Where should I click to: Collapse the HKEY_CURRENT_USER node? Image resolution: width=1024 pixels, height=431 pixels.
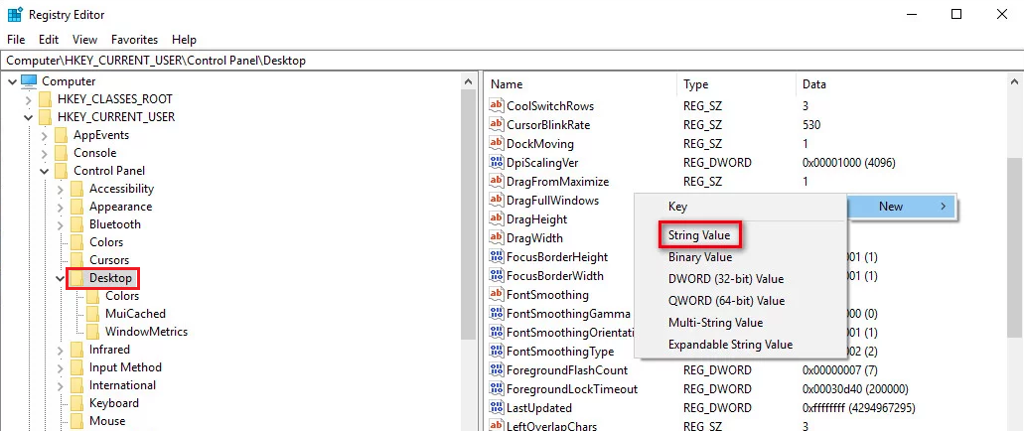28,117
